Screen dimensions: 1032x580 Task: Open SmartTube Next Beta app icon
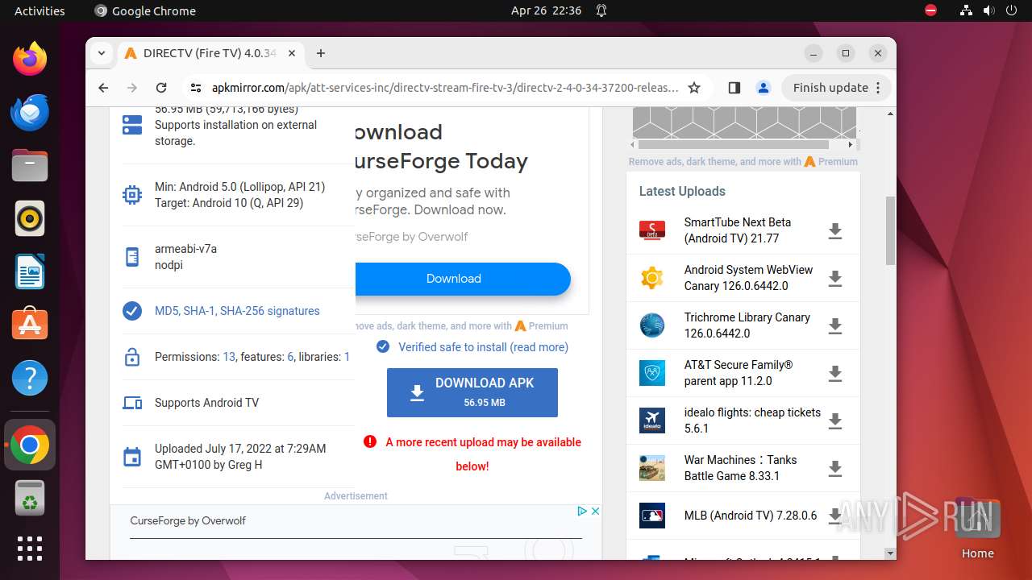click(652, 230)
